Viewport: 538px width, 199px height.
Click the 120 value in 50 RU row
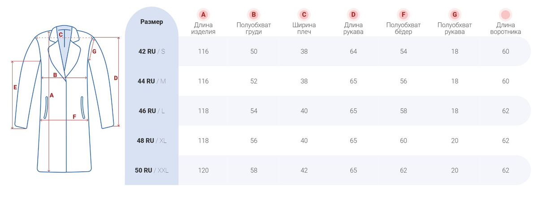204,170
